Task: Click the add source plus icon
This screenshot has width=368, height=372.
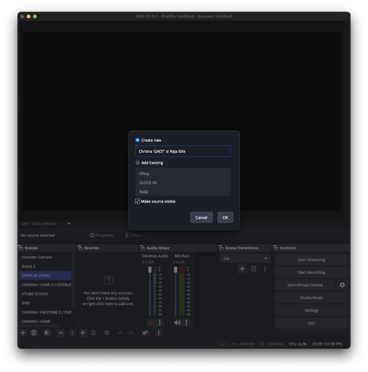Action: (83, 333)
